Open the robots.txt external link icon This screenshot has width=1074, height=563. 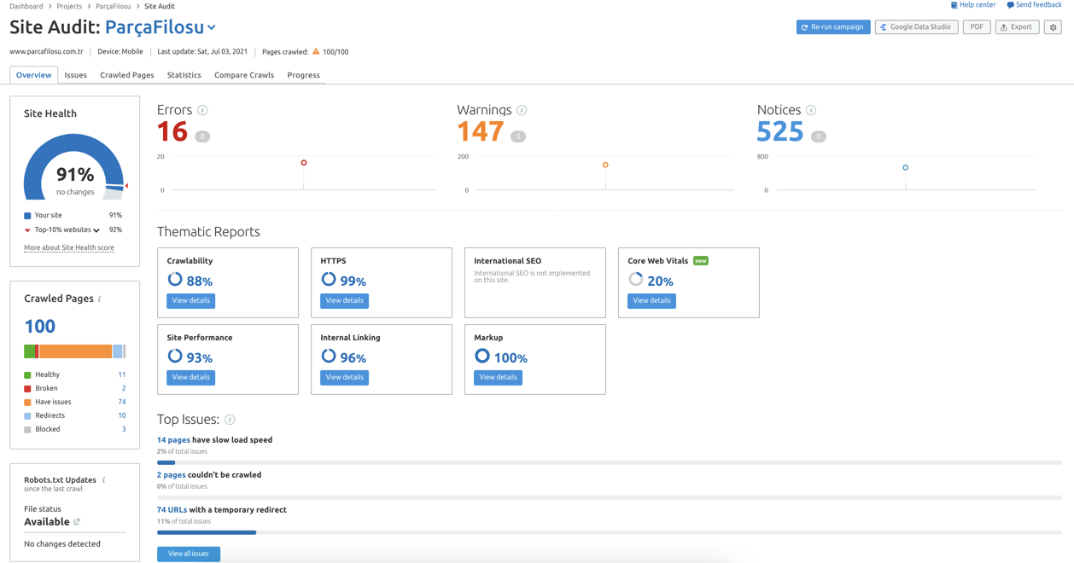click(77, 522)
